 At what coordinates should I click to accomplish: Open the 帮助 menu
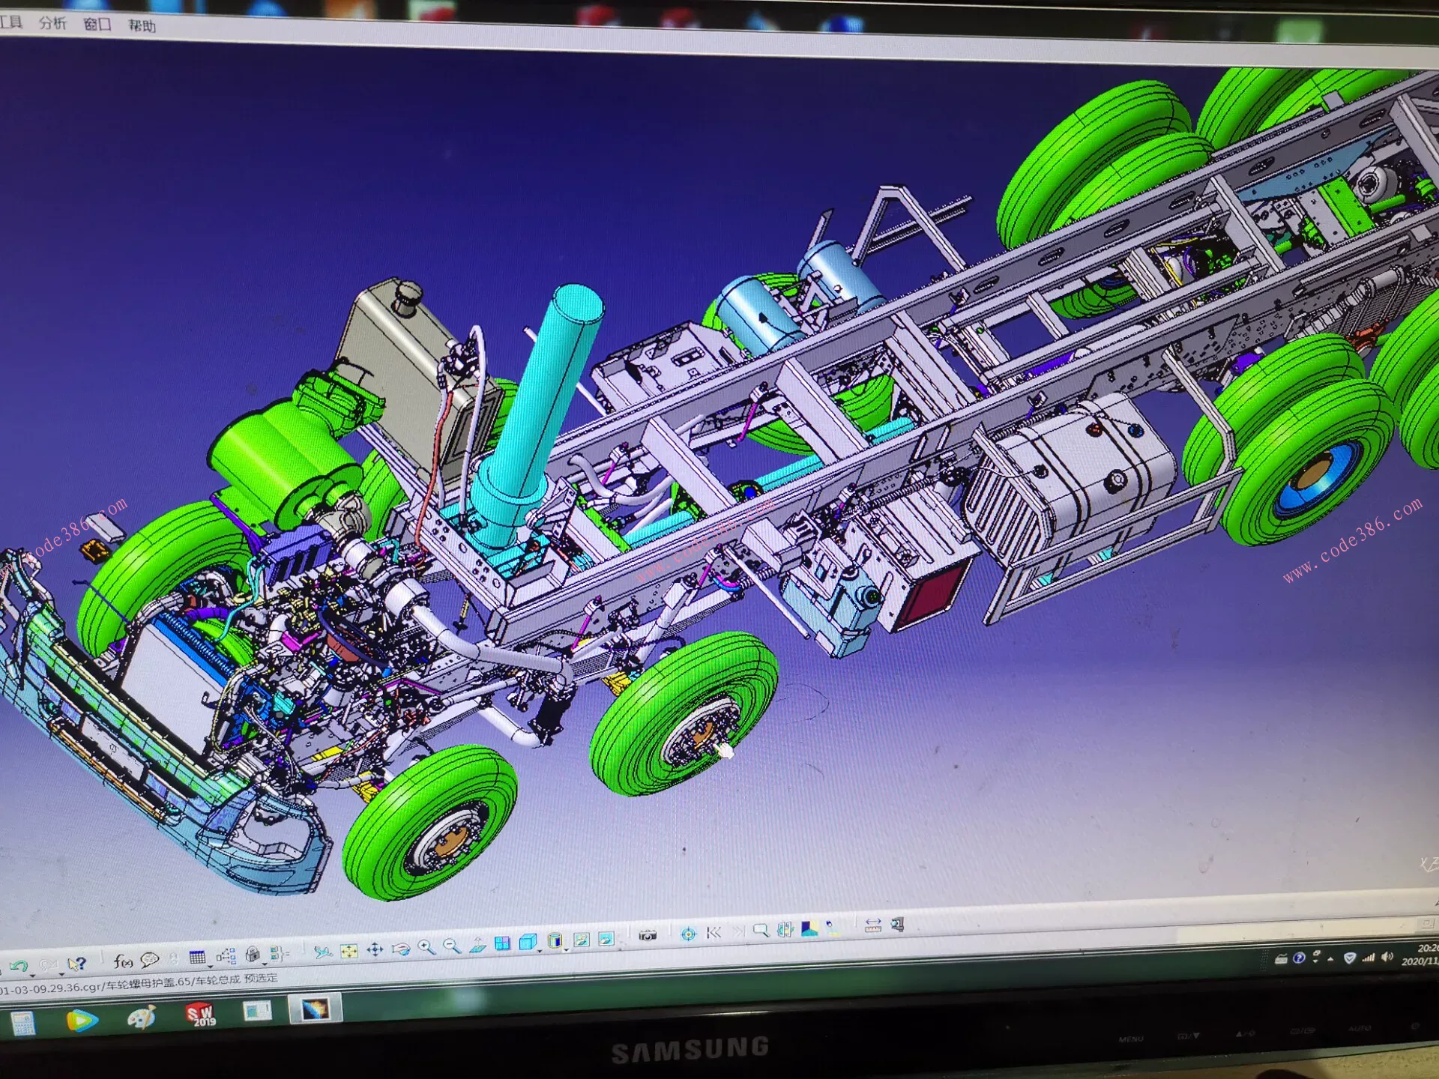pos(142,25)
